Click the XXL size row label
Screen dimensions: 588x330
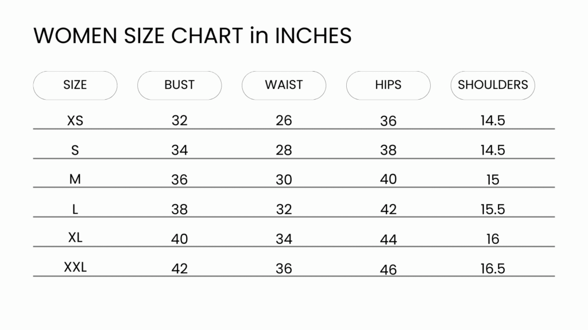click(75, 267)
